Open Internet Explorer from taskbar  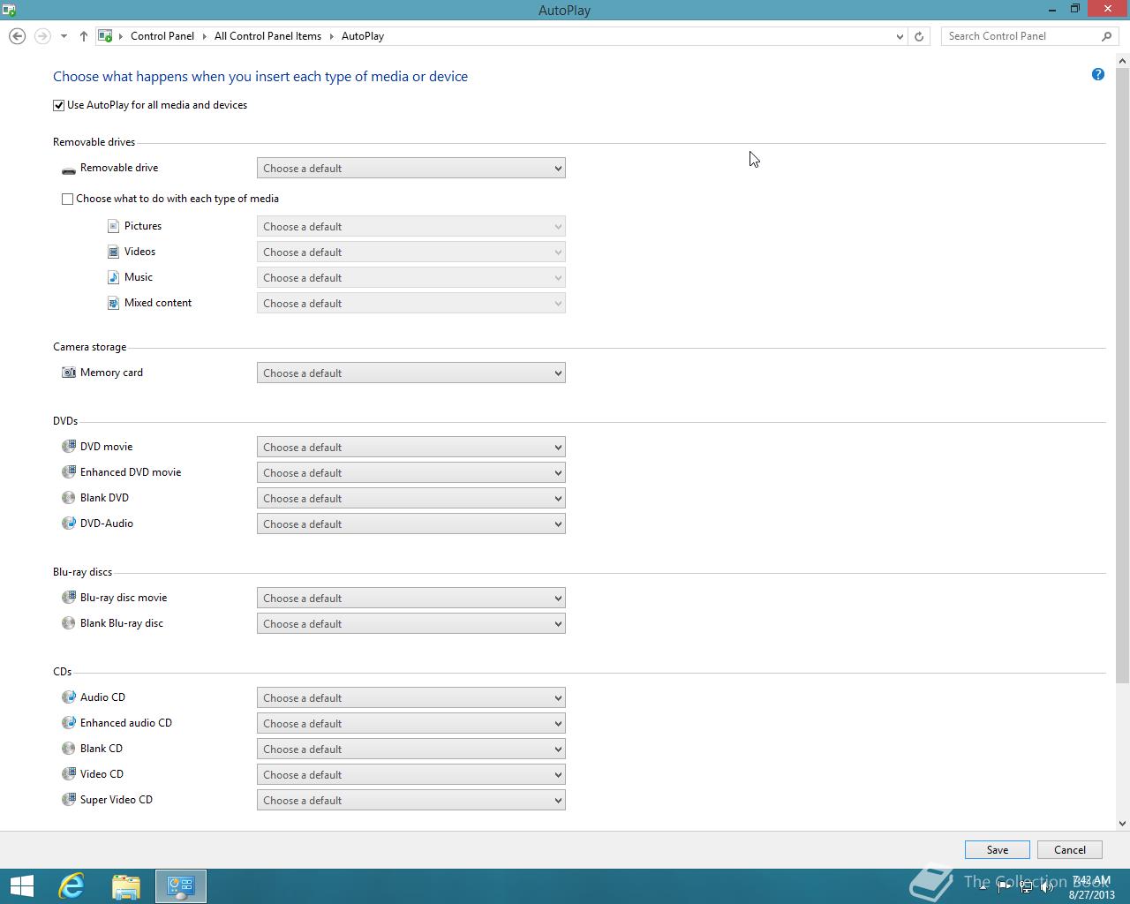tap(71, 886)
